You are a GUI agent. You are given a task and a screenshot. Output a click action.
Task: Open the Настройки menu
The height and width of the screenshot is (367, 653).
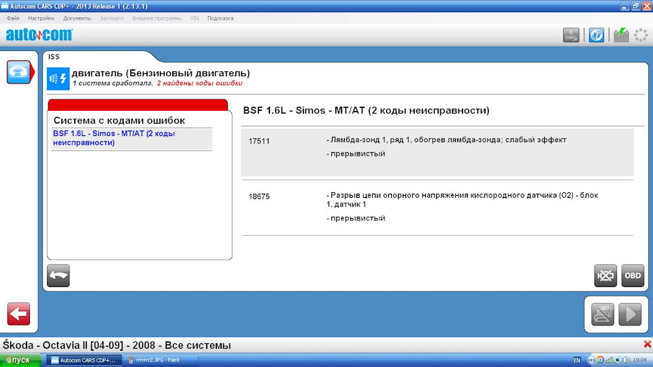point(41,18)
